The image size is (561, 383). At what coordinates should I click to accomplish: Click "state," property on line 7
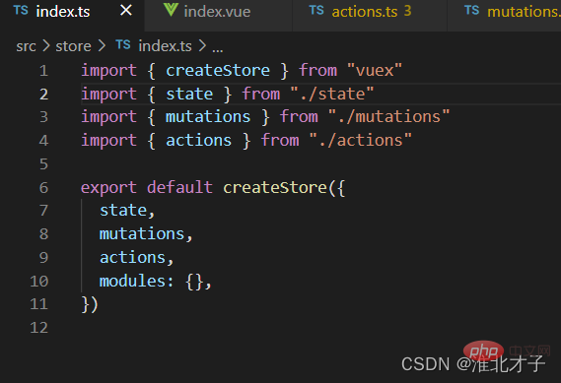(x=127, y=211)
